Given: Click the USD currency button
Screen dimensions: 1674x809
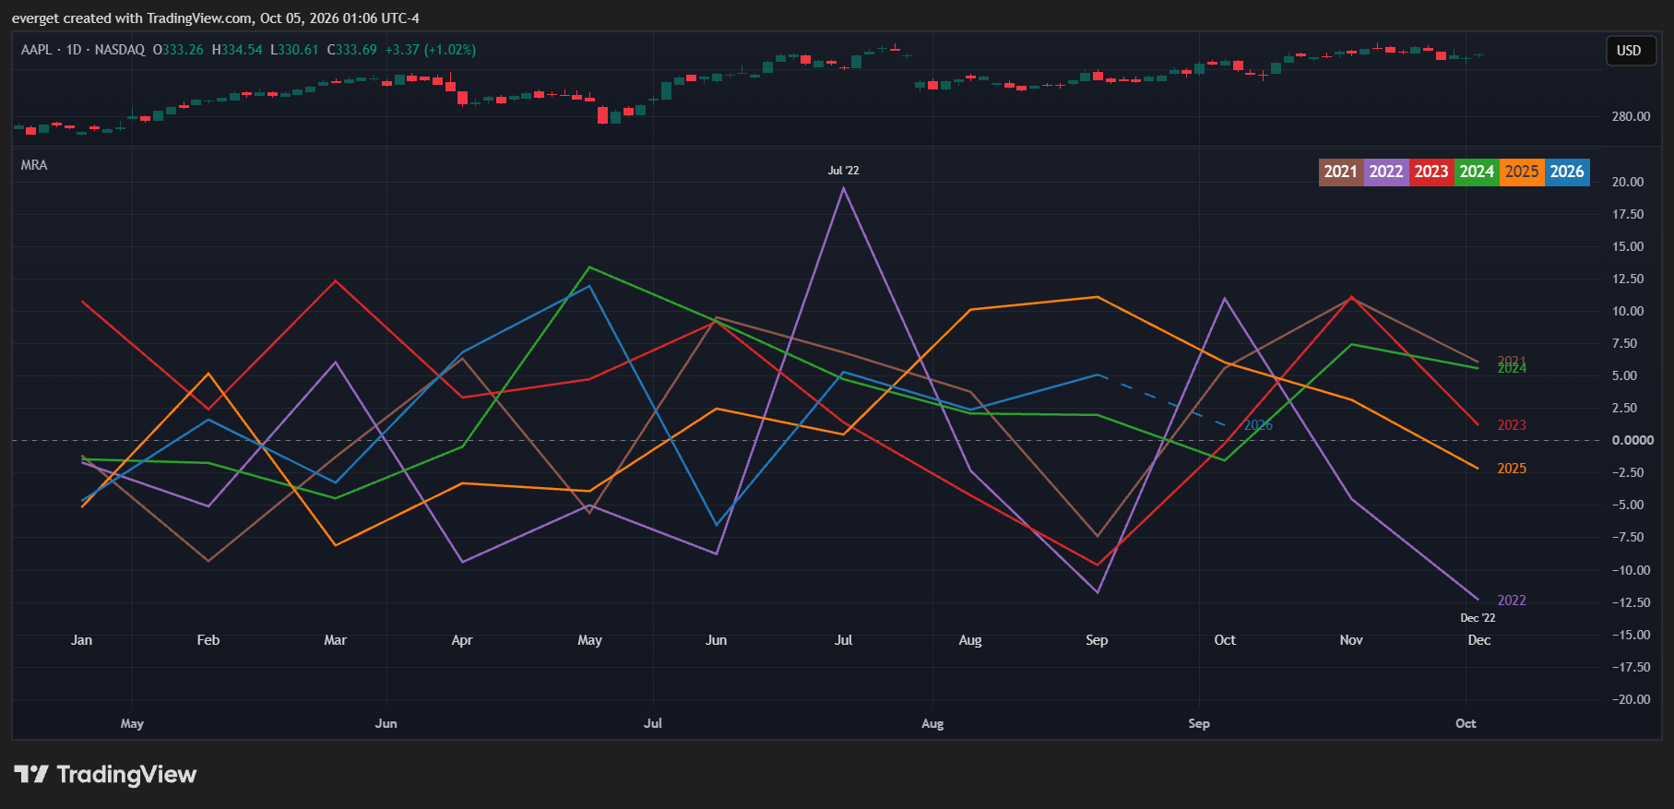Looking at the screenshot, I should [x=1629, y=51].
